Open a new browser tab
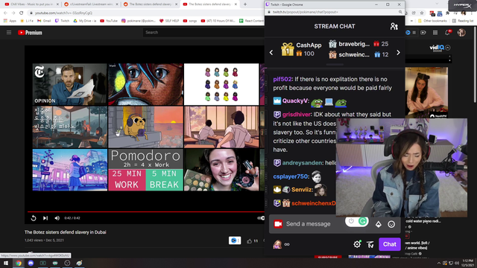 coord(245,4)
